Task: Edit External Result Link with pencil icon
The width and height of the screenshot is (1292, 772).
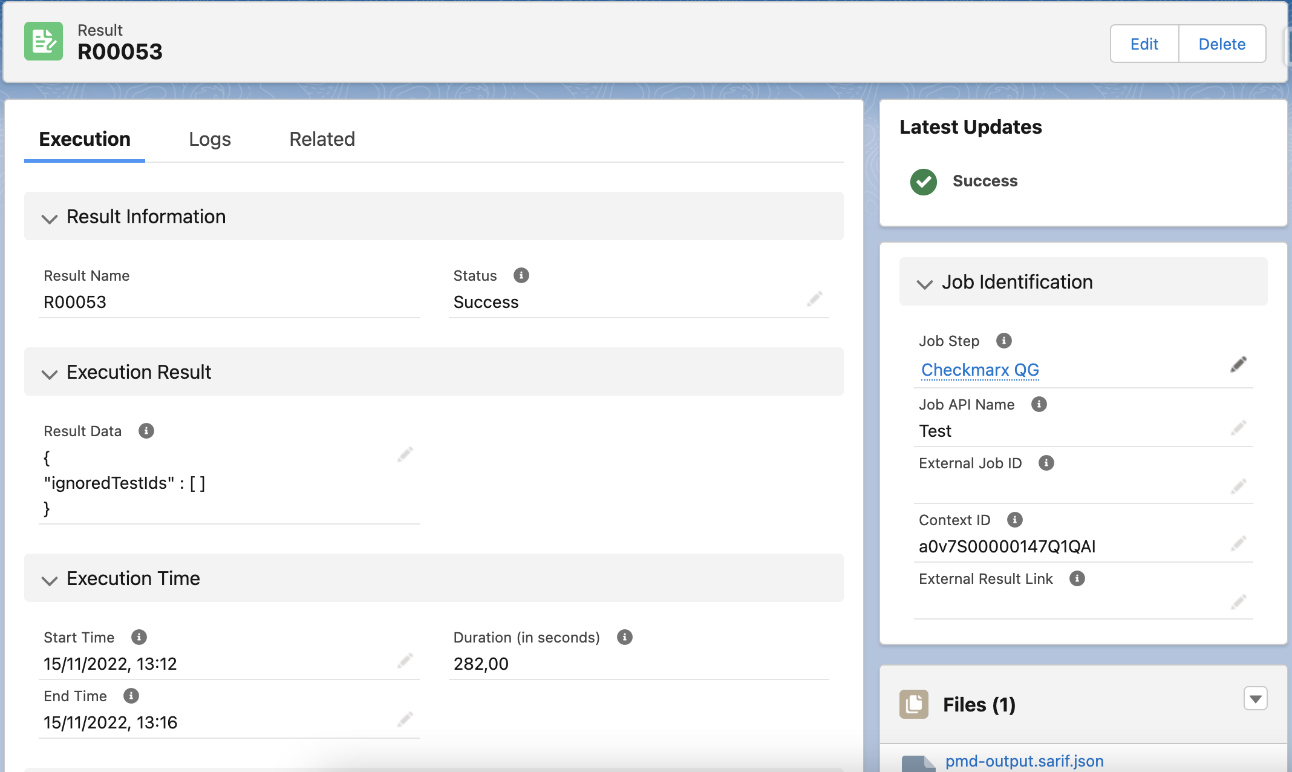Action: click(1239, 601)
